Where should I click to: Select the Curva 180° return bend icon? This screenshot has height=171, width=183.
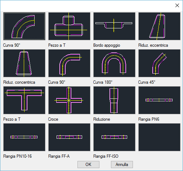(114, 63)
